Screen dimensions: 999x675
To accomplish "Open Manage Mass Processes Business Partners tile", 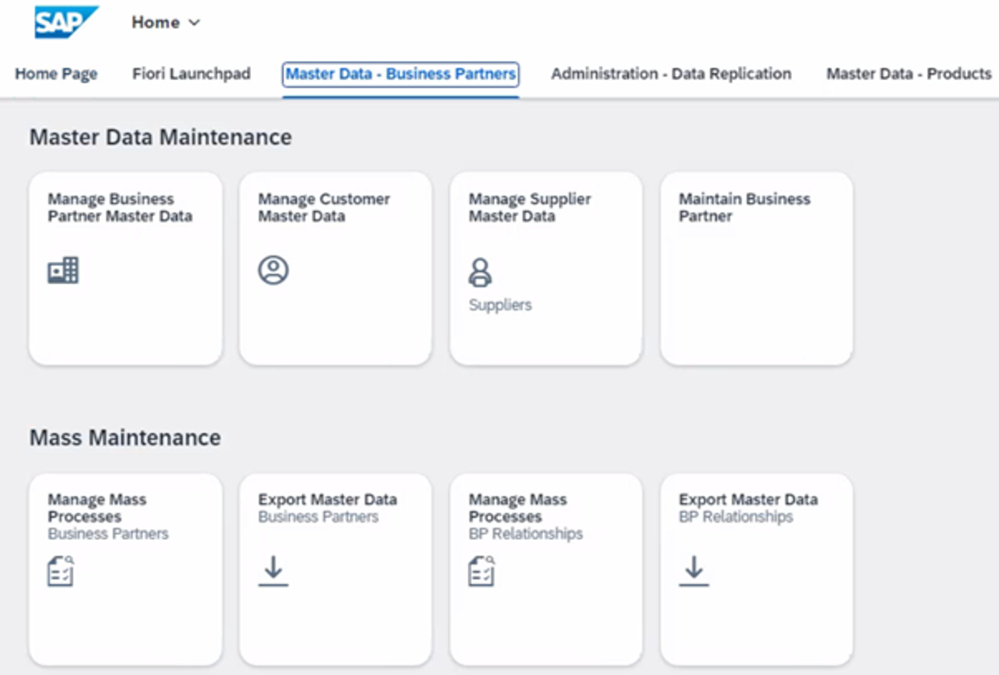I will pyautogui.click(x=125, y=570).
